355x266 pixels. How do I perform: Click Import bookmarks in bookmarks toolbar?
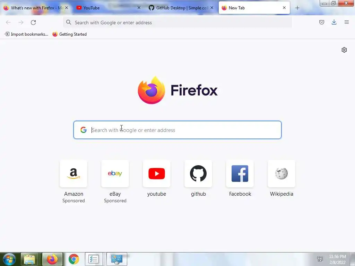tap(26, 34)
